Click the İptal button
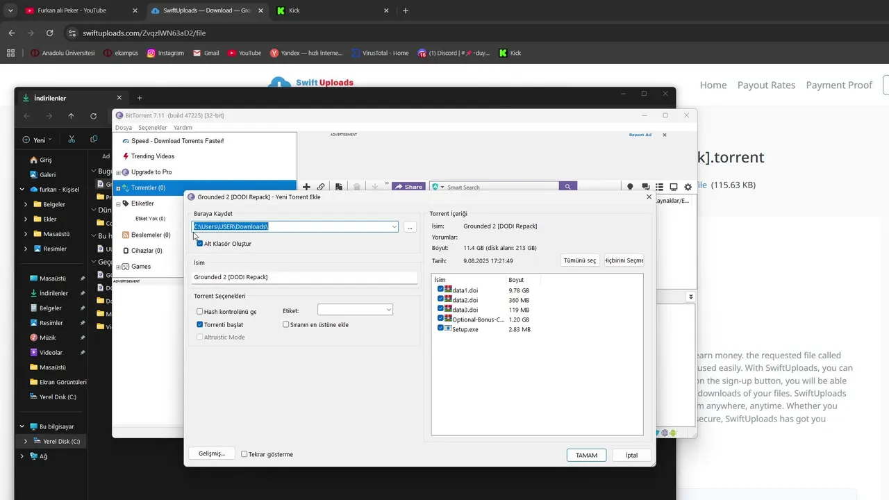 631,456
